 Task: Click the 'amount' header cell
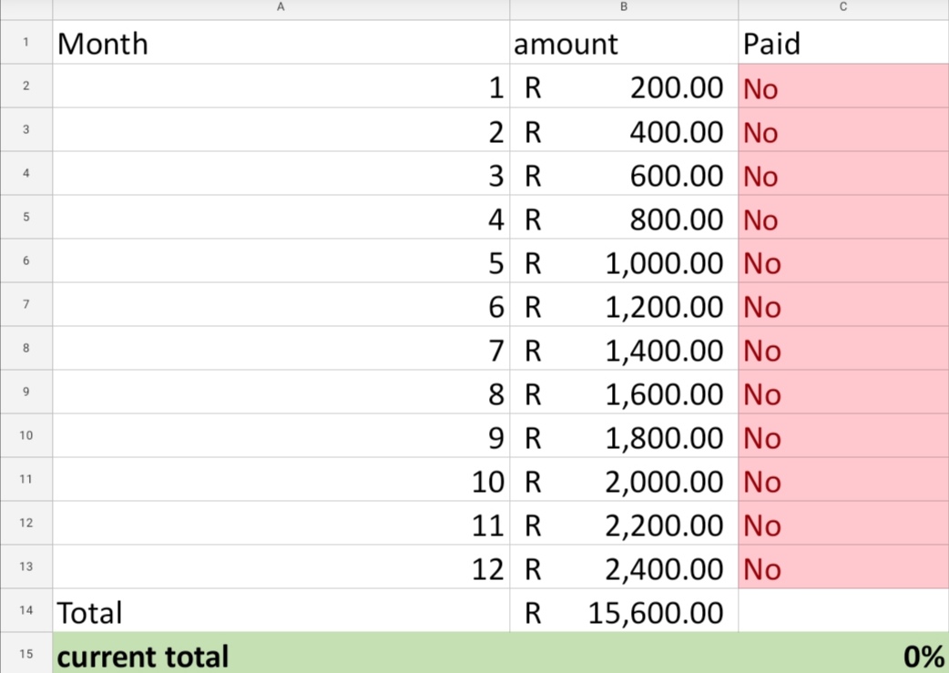click(624, 43)
